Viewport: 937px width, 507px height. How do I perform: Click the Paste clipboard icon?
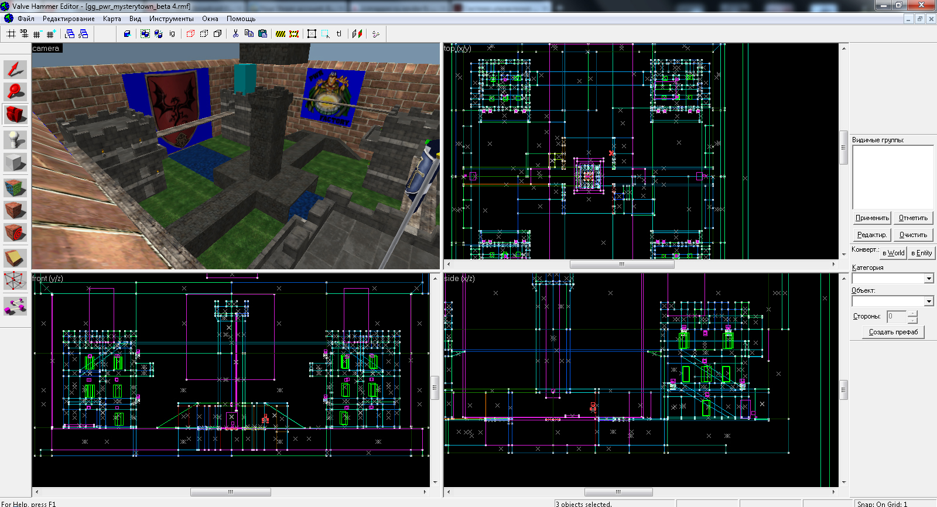(x=262, y=34)
